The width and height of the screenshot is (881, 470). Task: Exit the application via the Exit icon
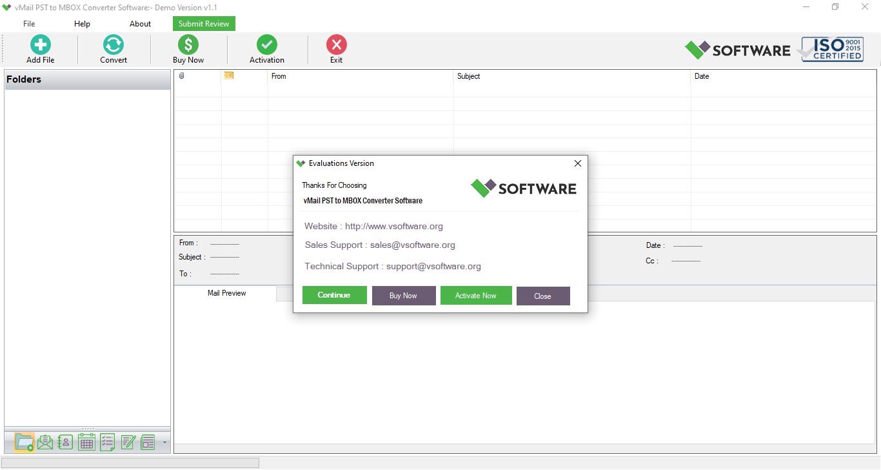337,45
